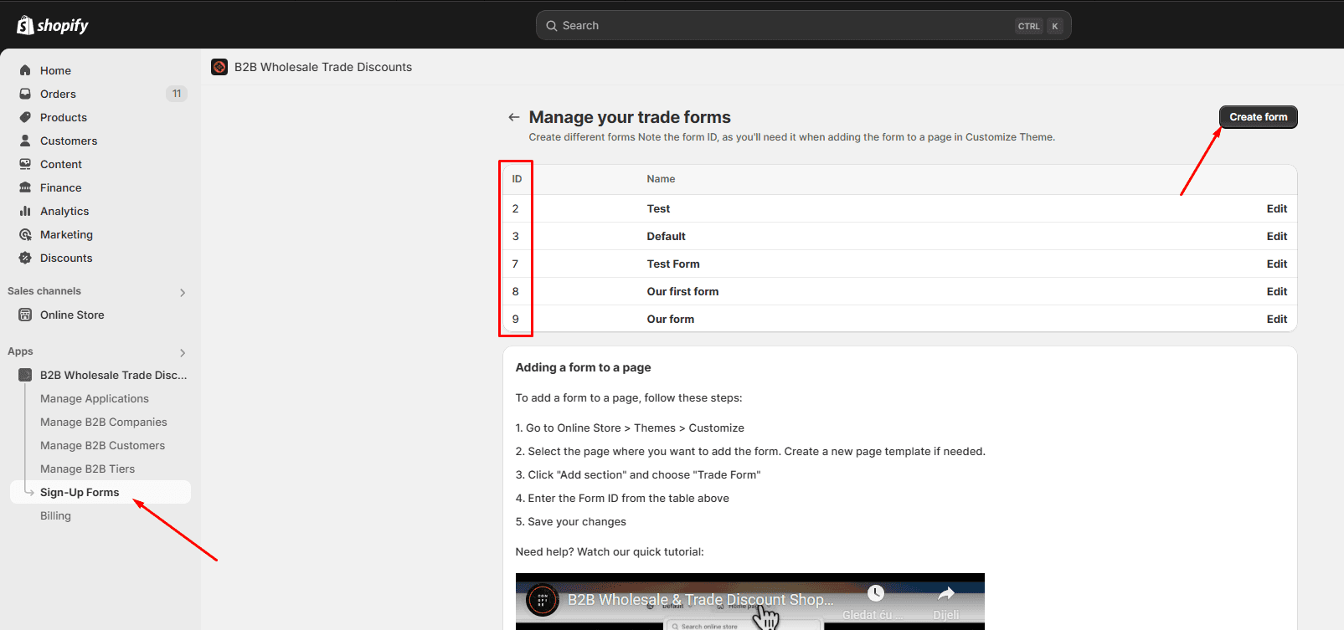
Task: Open the Orders page
Action: pos(58,94)
